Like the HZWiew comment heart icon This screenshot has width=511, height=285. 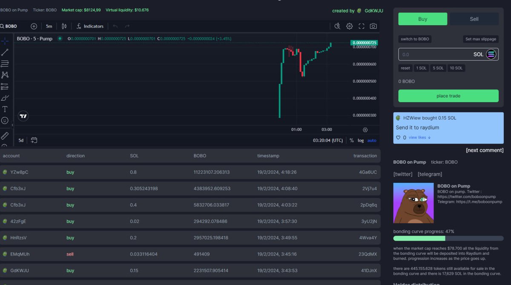click(398, 138)
